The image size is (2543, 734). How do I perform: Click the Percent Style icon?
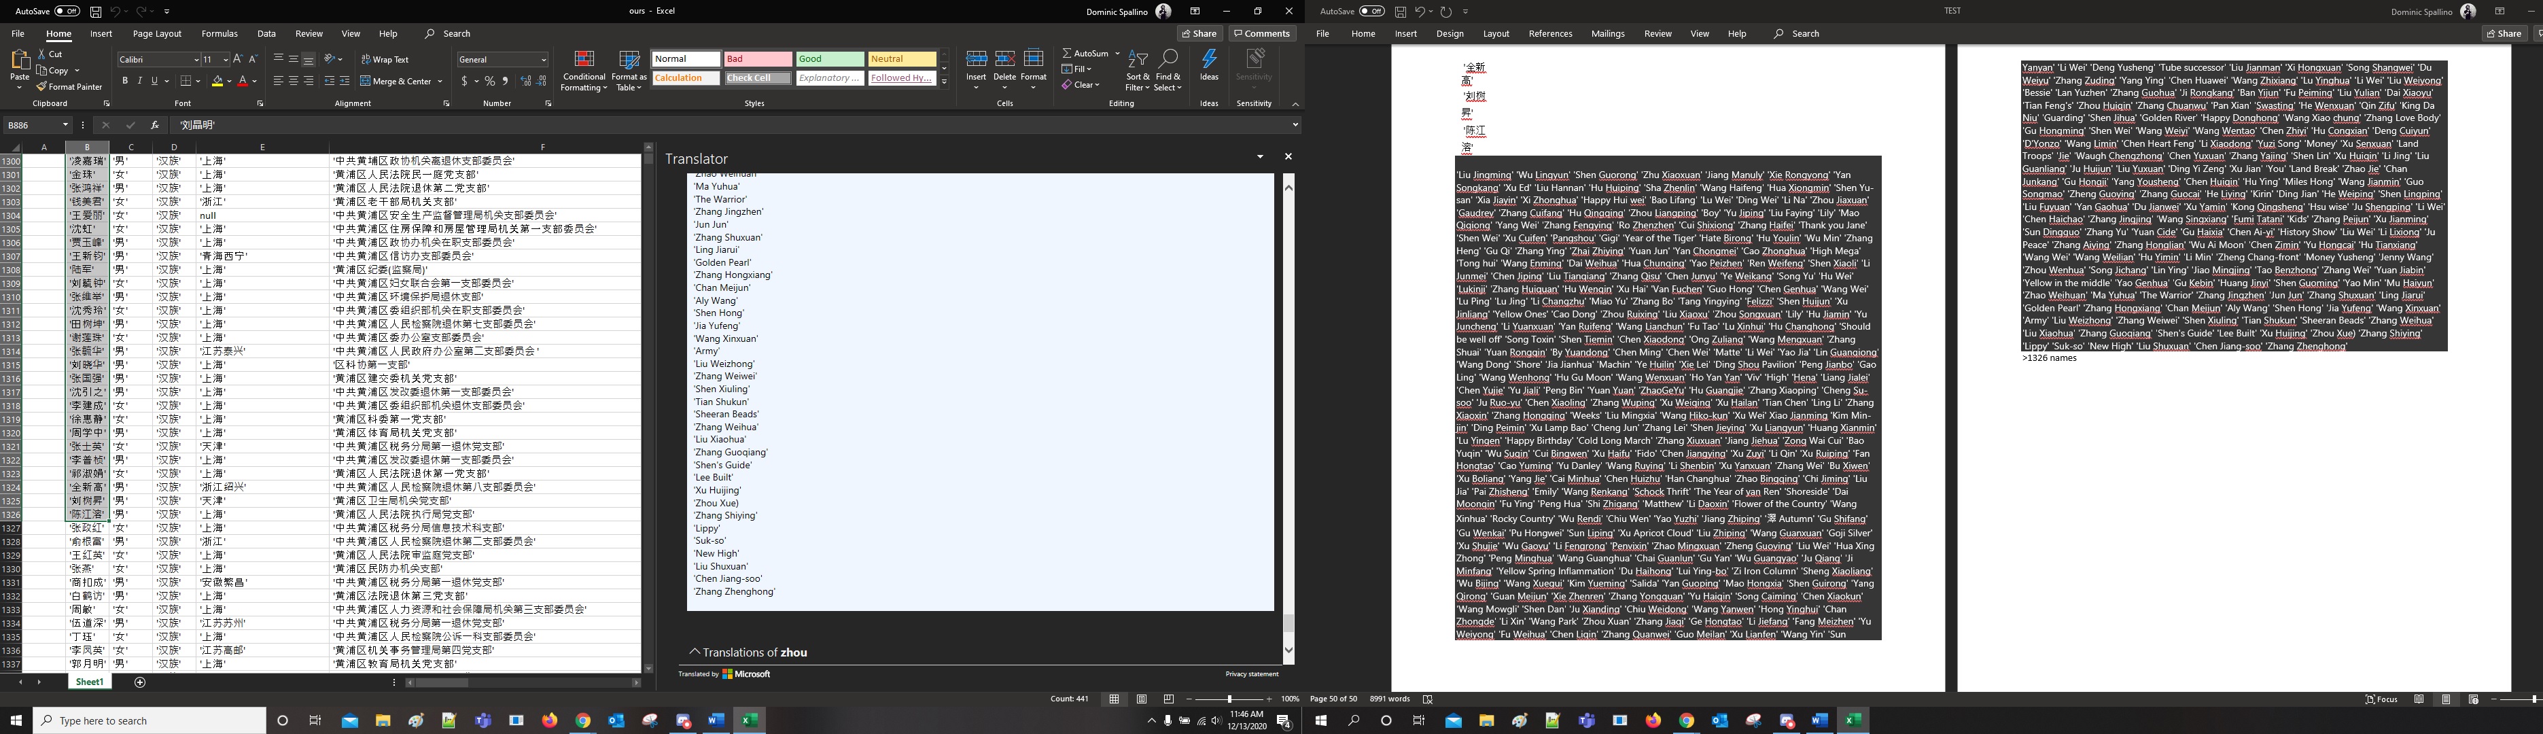[x=489, y=81]
